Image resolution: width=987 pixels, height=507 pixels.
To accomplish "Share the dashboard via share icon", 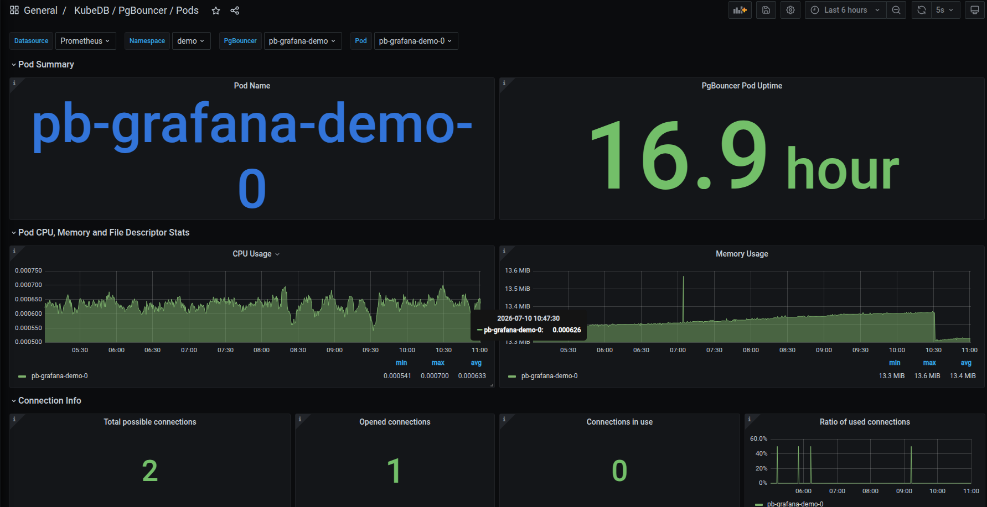I will pos(235,11).
